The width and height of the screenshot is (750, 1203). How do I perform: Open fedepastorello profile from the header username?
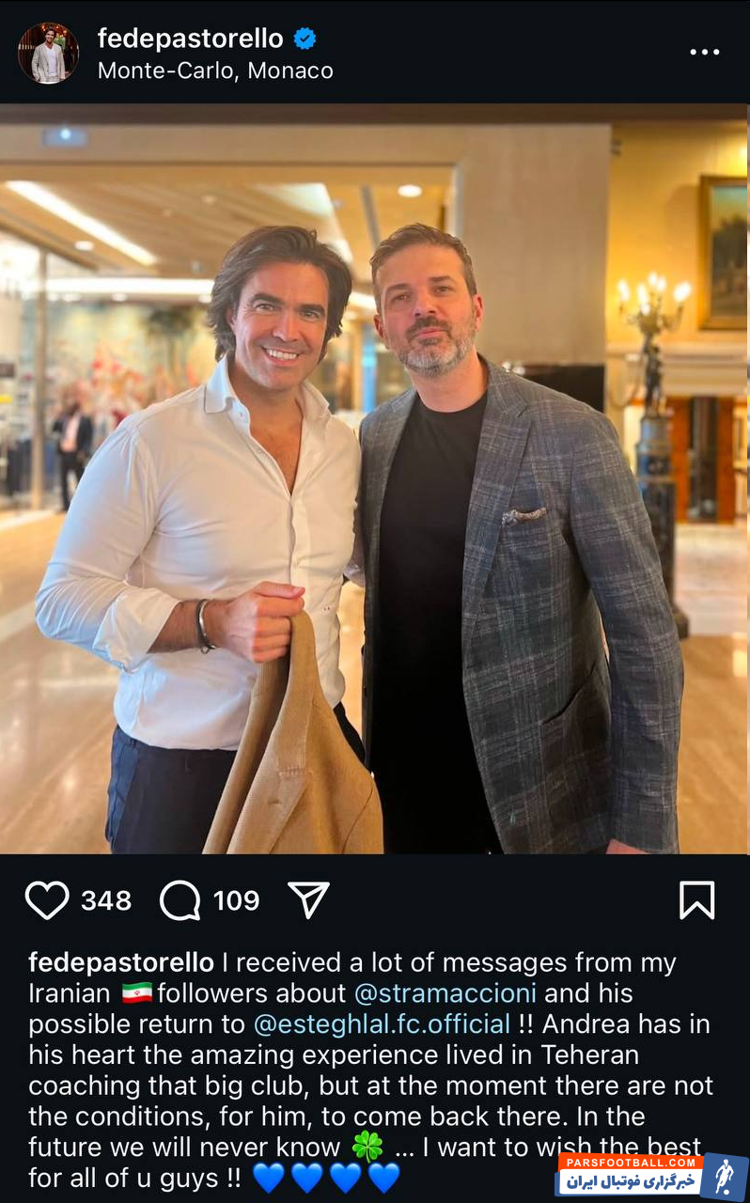(190, 39)
